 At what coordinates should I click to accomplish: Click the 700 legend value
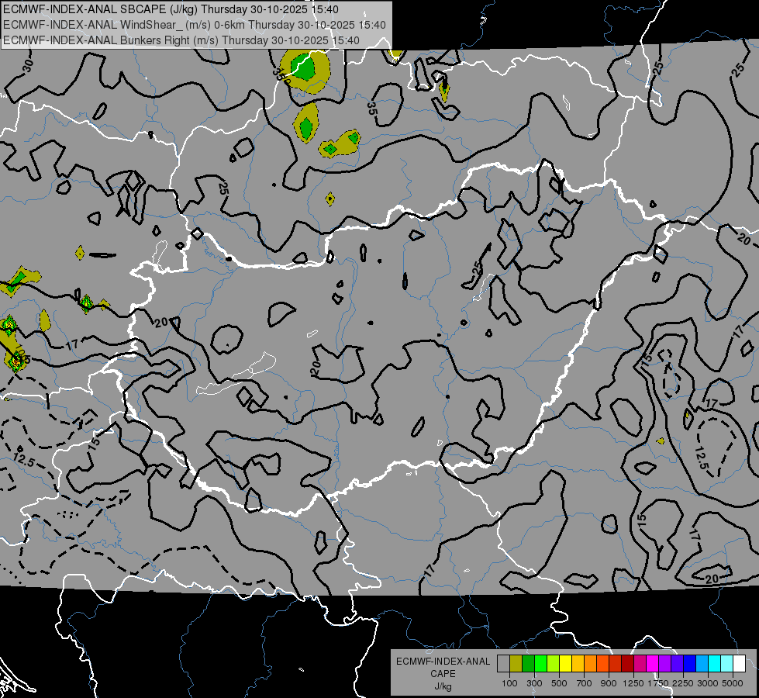pos(585,683)
